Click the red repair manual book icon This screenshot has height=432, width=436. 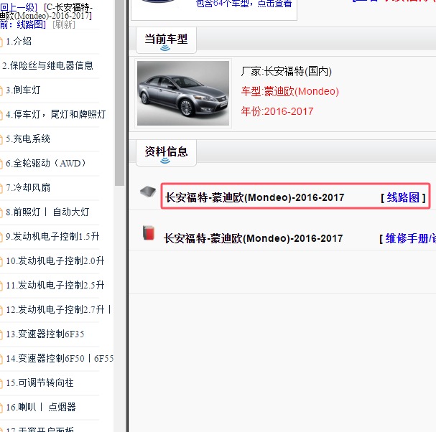click(x=149, y=233)
